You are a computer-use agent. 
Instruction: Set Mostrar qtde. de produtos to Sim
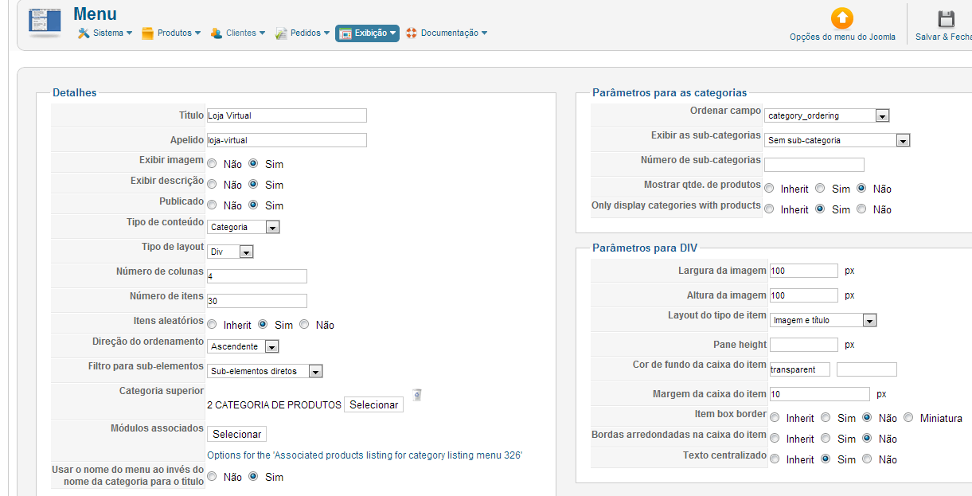820,189
